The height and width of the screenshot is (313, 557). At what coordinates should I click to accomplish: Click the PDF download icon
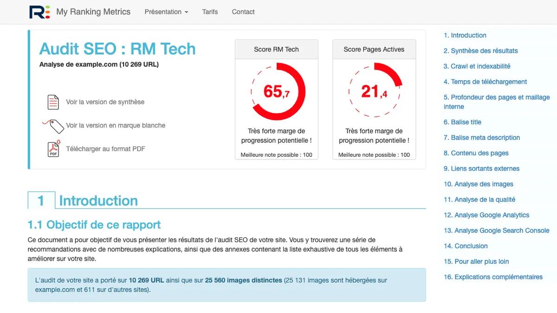(x=54, y=149)
